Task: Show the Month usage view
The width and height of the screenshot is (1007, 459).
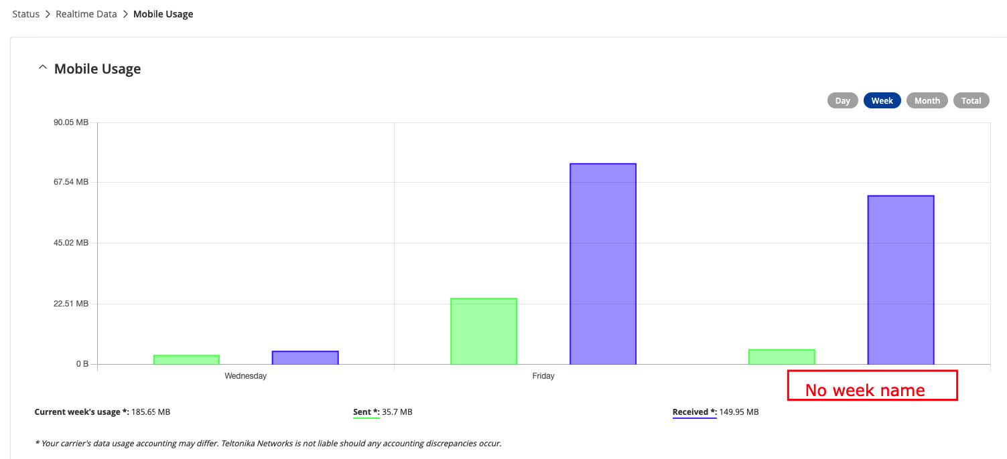Action: (927, 100)
